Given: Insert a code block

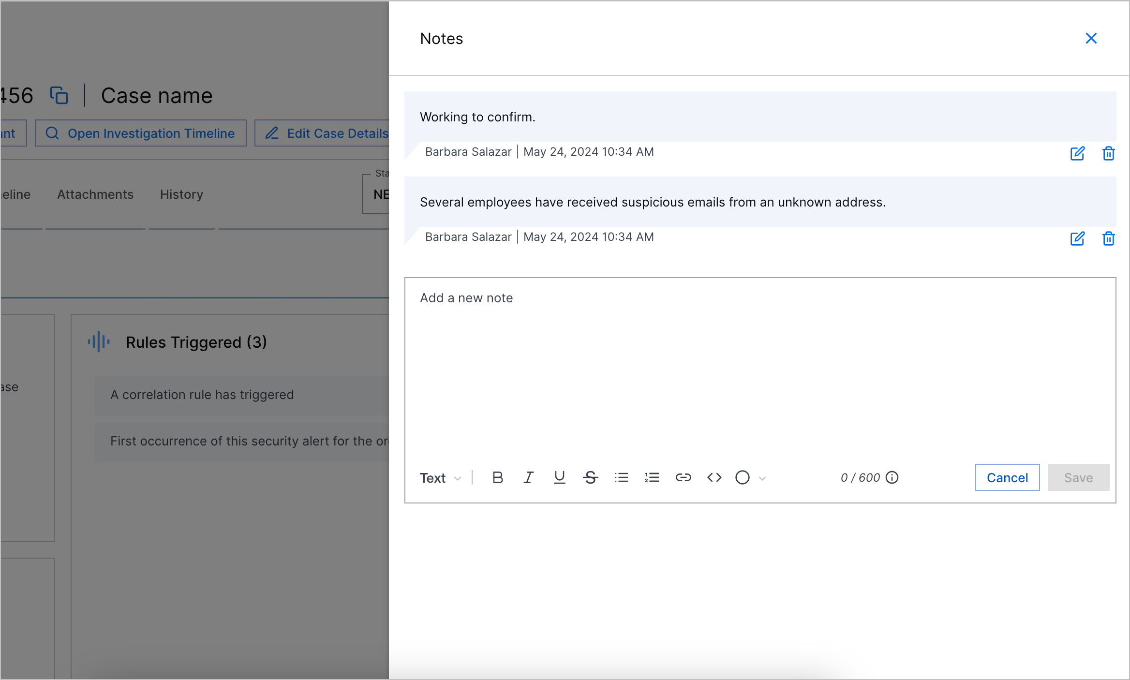Looking at the screenshot, I should click(714, 478).
